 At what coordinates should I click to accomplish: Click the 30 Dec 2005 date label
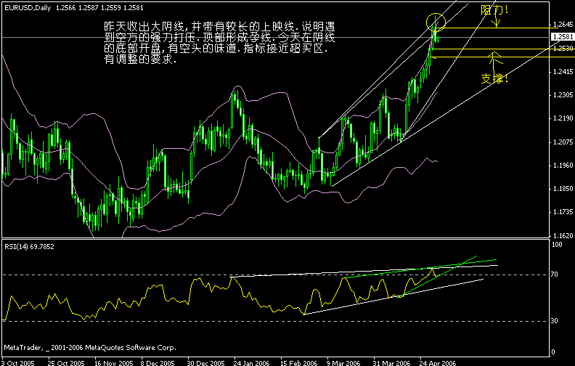[205, 362]
